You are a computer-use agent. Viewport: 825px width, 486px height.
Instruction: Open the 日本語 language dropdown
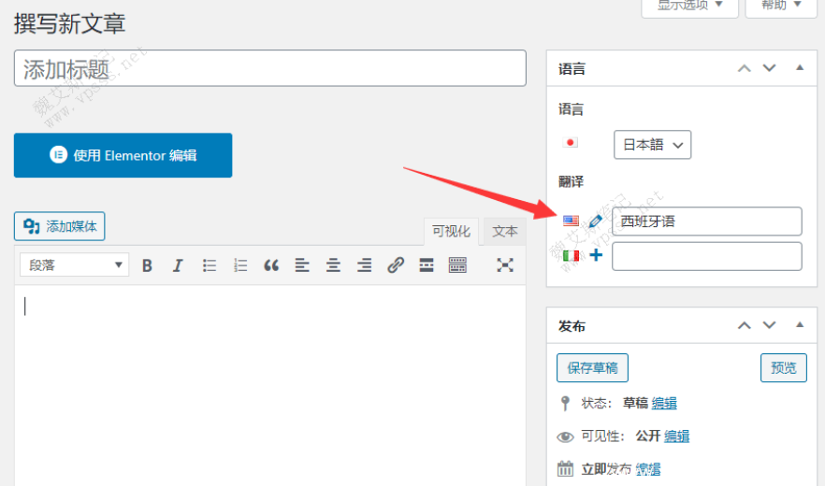(652, 145)
